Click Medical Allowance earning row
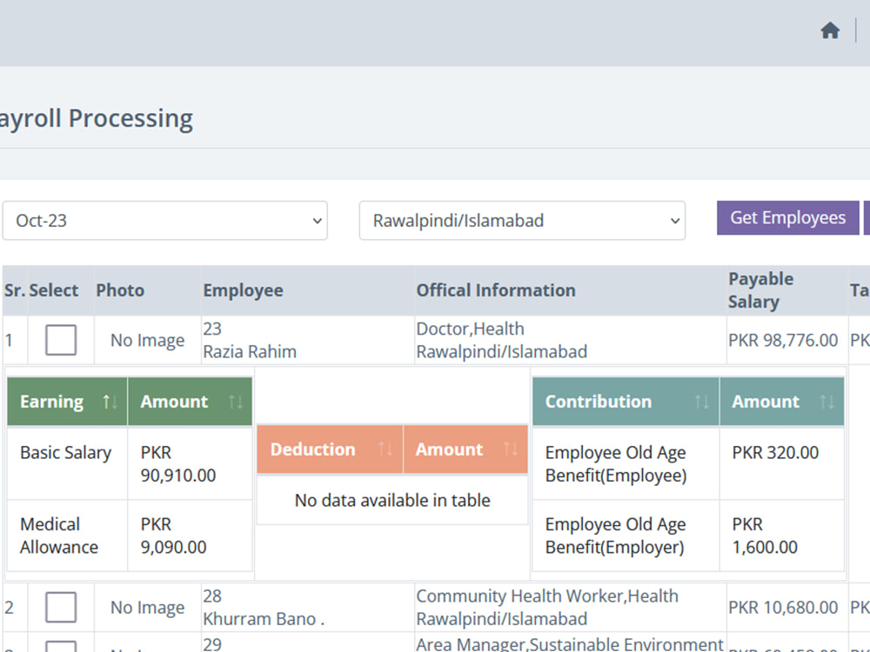 click(x=130, y=536)
